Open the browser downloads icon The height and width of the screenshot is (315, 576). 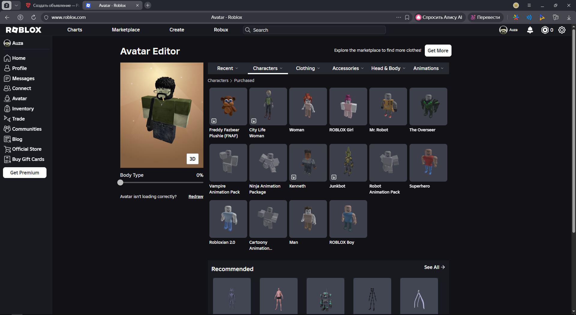pyautogui.click(x=569, y=17)
